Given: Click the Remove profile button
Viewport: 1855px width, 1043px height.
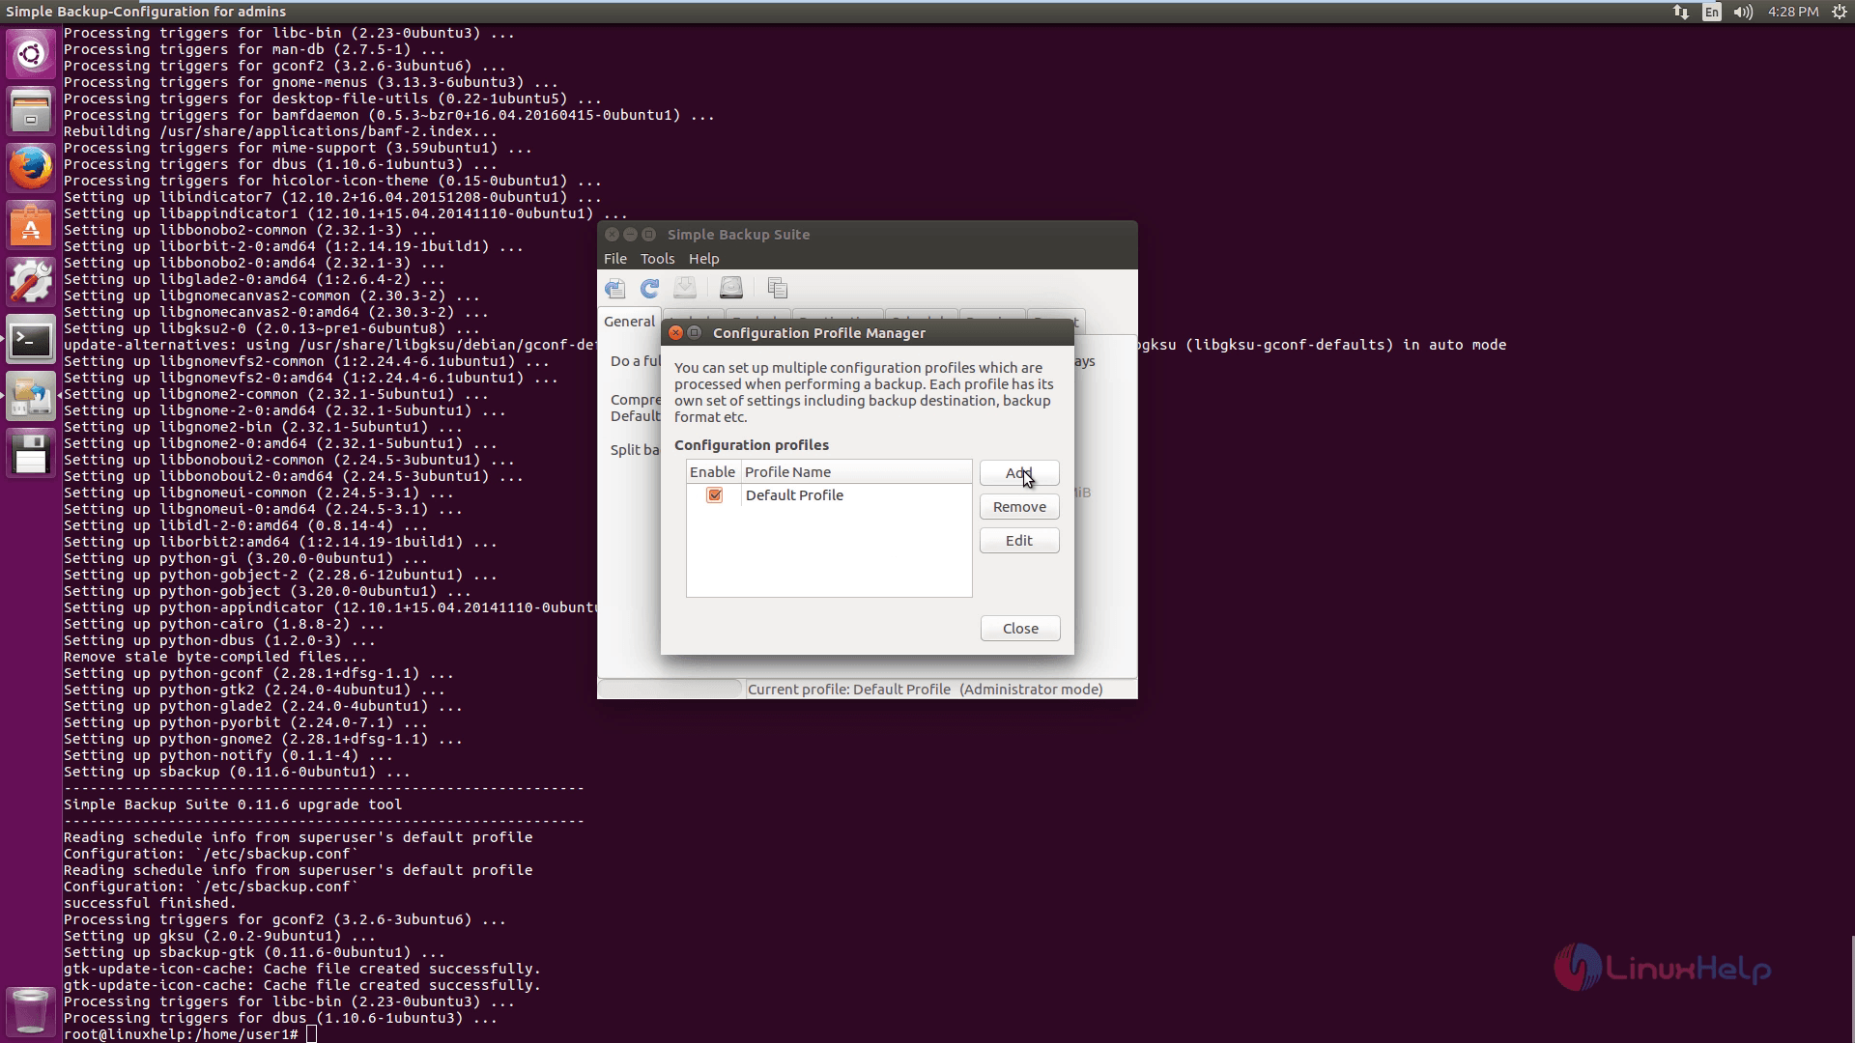Looking at the screenshot, I should coord(1019,507).
